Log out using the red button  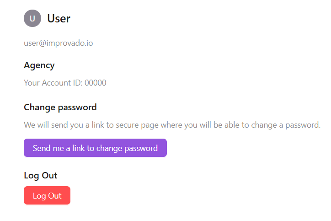coord(47,195)
